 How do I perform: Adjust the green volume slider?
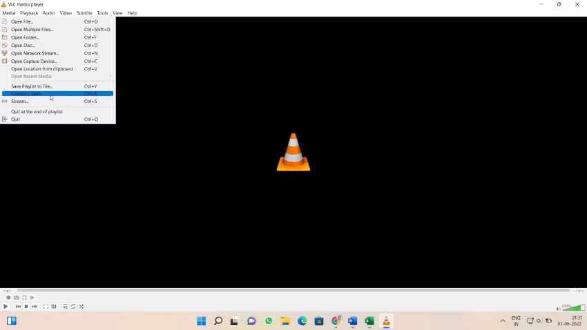(573, 307)
